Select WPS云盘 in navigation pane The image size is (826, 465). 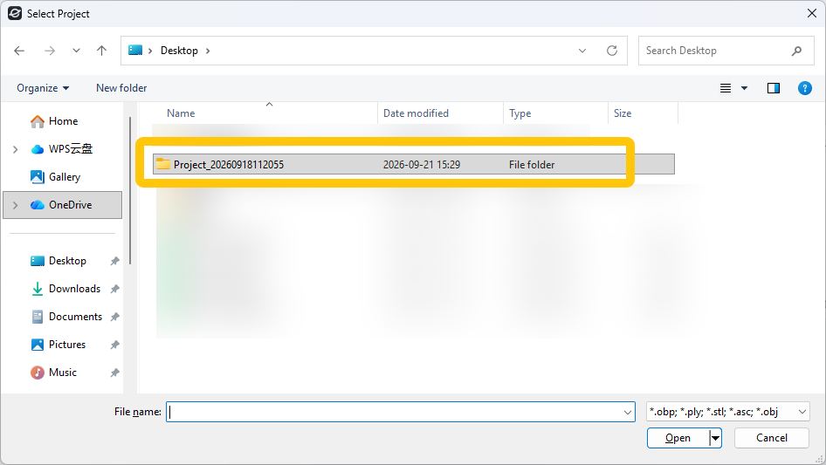click(x=70, y=149)
